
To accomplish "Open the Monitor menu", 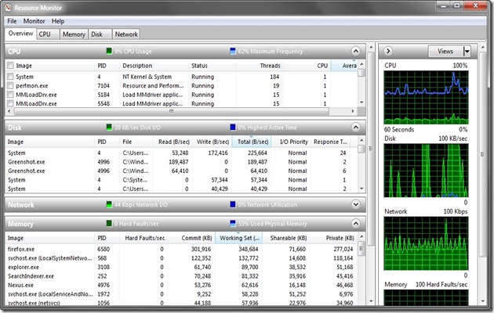I will [x=34, y=21].
